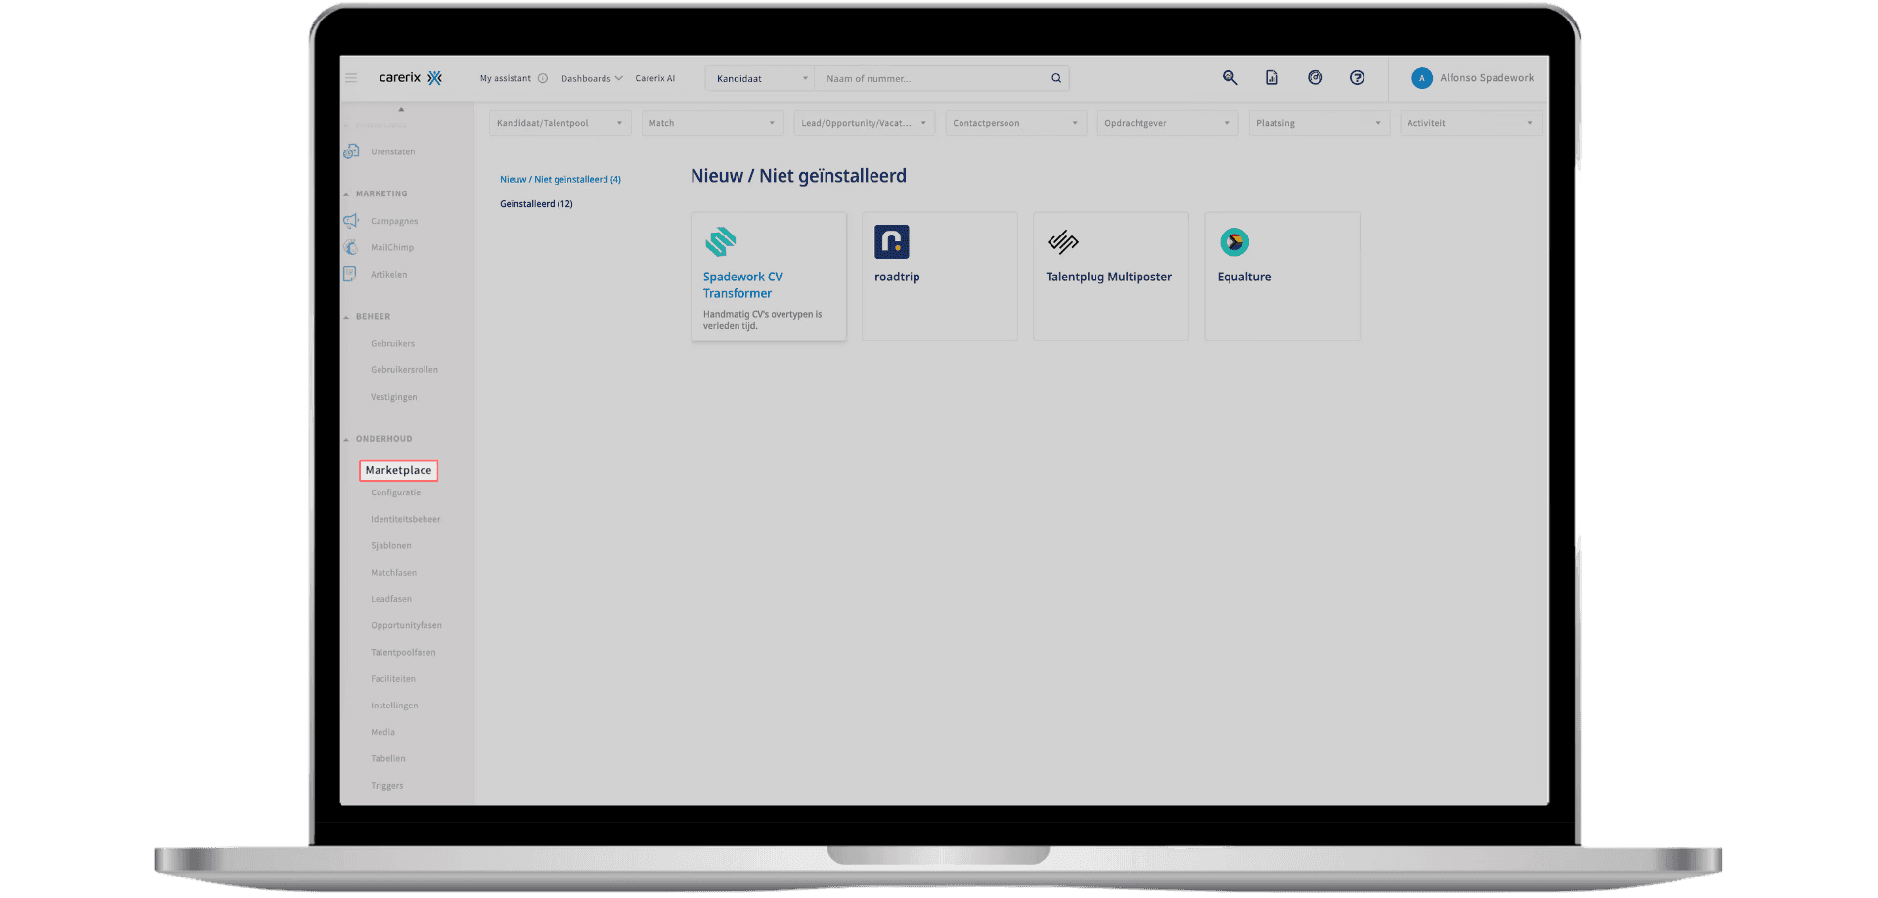Open the Match dropdown

[712, 124]
